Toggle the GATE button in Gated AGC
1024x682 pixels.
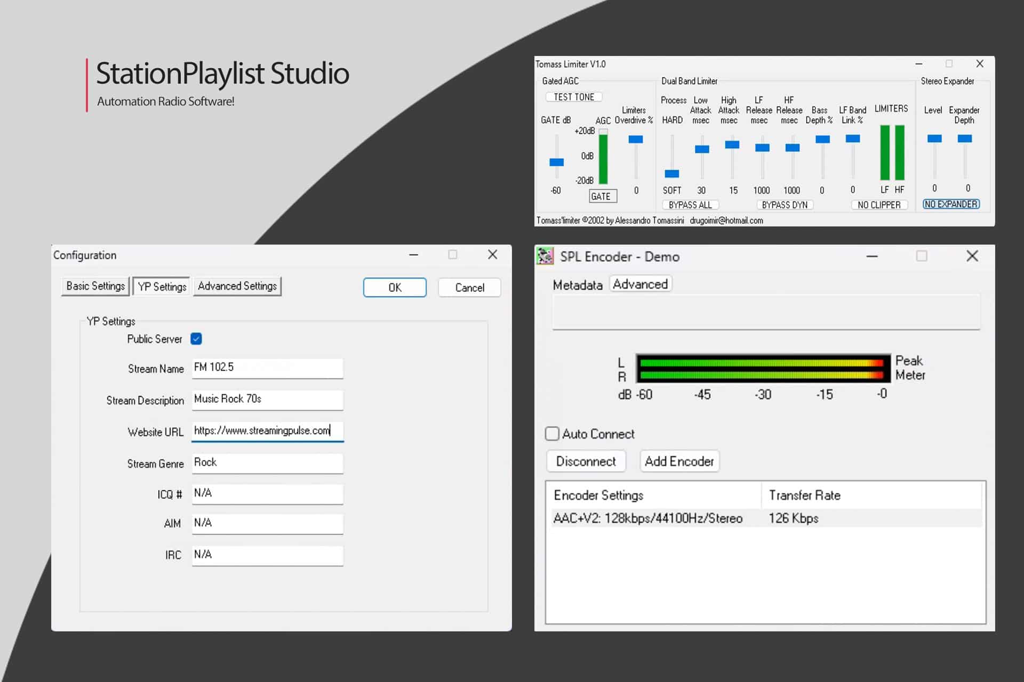click(x=603, y=196)
